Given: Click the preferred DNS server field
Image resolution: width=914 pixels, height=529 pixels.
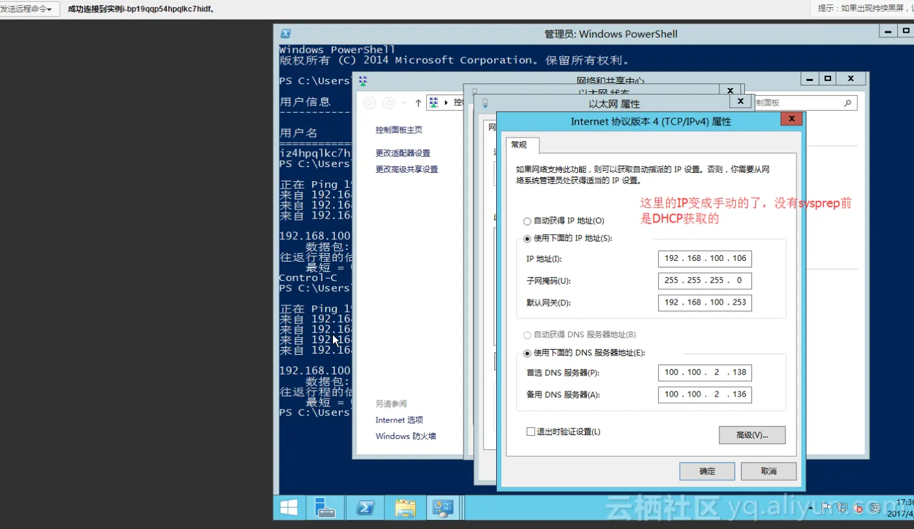Looking at the screenshot, I should click(704, 372).
